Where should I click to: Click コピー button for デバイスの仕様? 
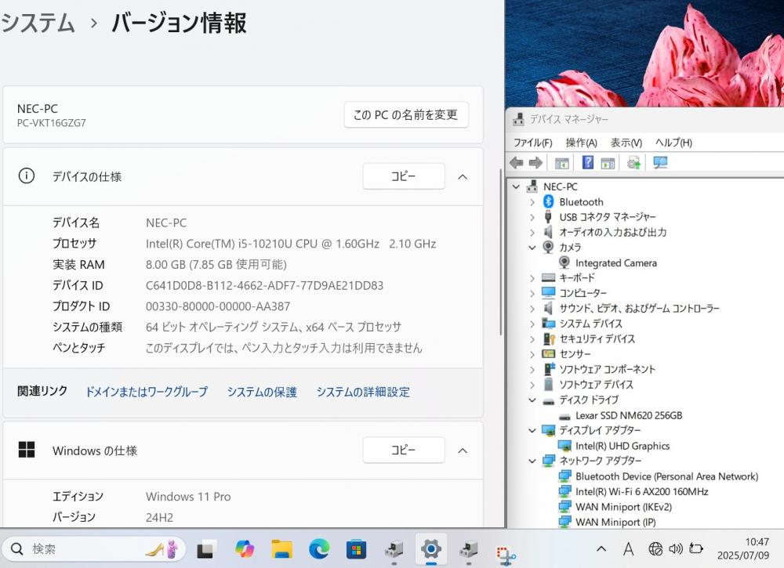(x=404, y=176)
